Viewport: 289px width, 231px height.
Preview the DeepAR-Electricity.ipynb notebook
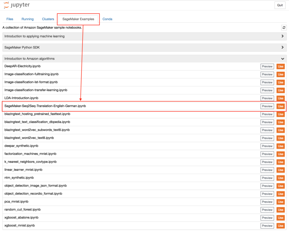tap(267, 66)
